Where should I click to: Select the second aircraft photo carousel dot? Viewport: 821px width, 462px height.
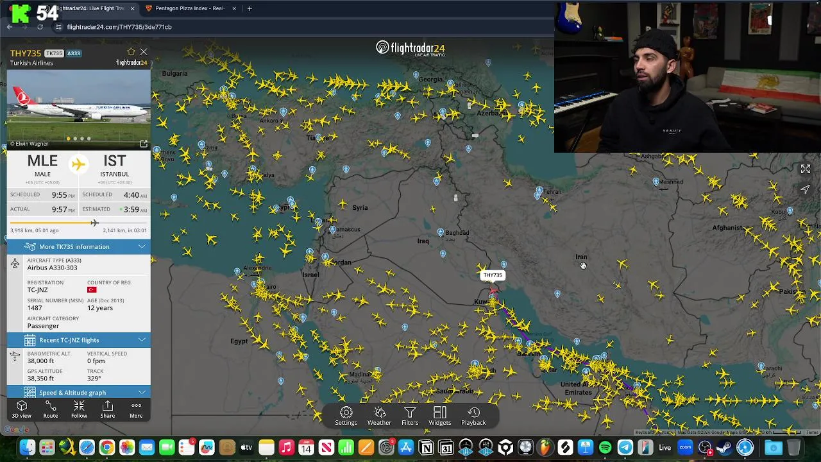click(x=75, y=139)
